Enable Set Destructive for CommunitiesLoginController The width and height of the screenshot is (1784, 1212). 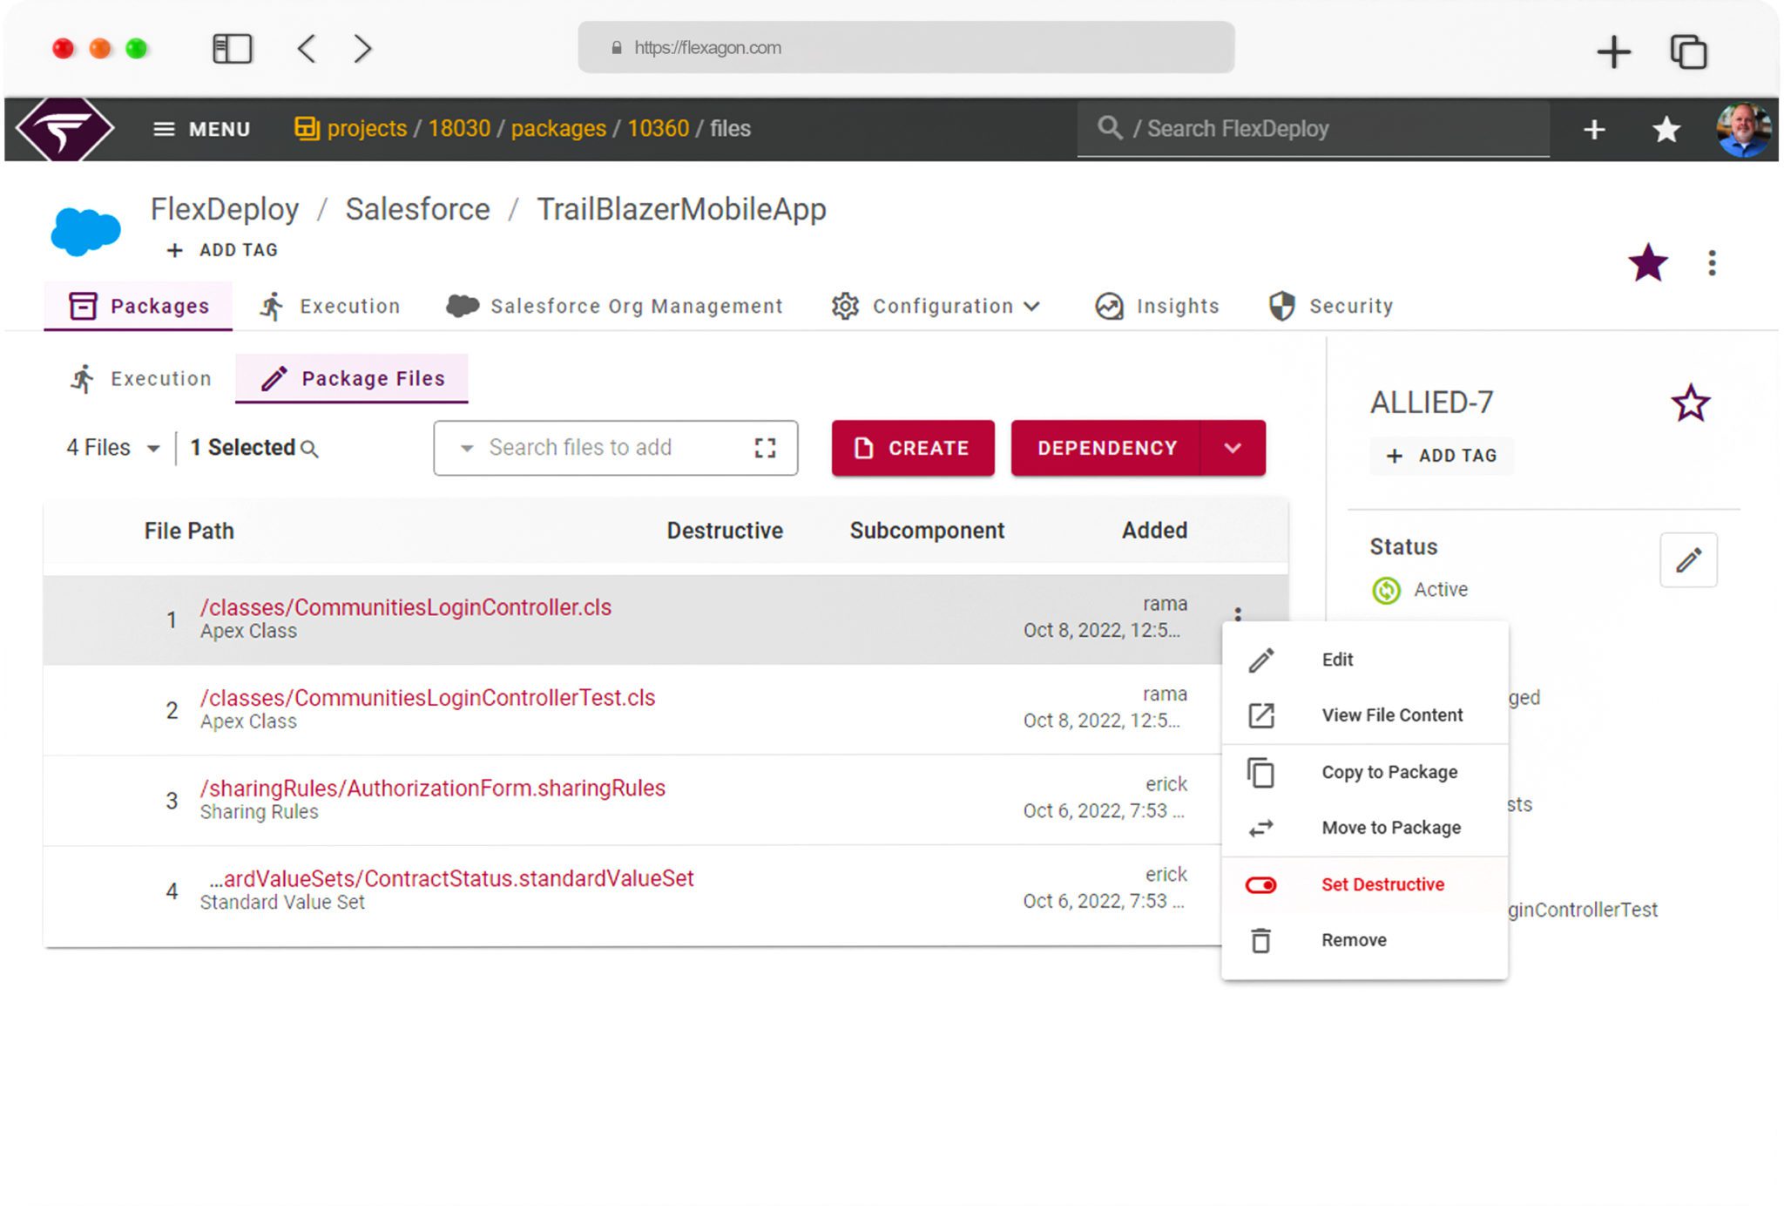click(1382, 884)
